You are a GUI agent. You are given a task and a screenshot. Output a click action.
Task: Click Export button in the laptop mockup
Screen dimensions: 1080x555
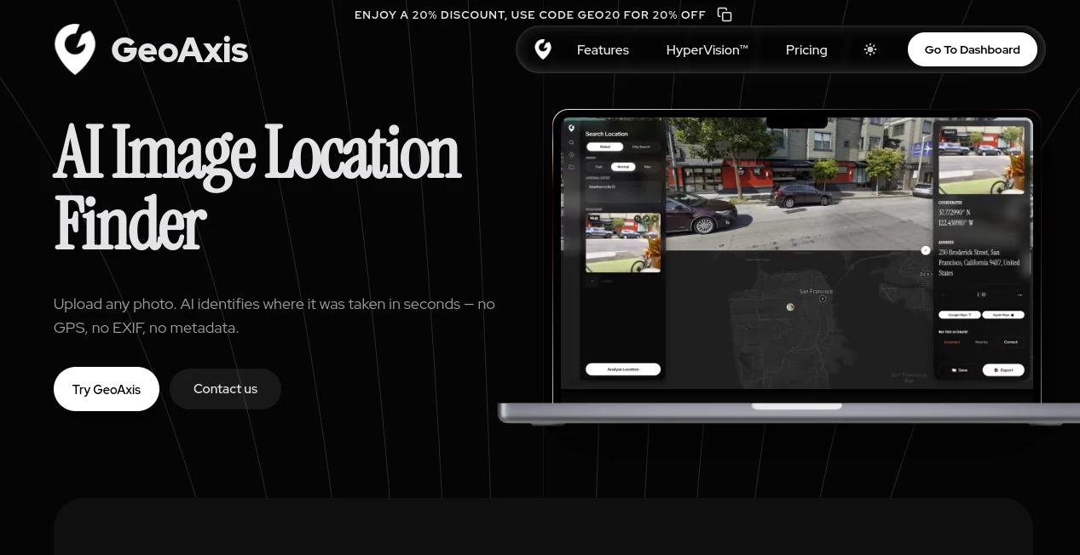(1003, 370)
